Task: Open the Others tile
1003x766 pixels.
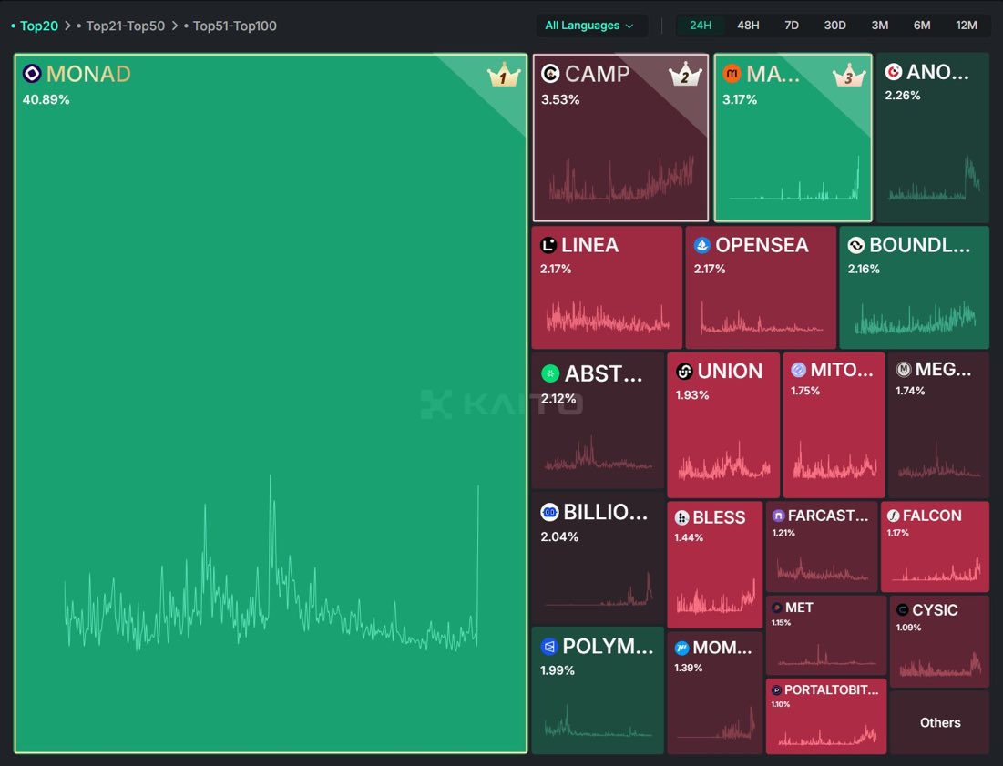Action: coord(939,722)
